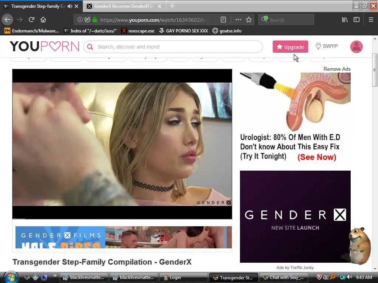Screen dimensions: 378x283
Task: Click the site logo in the page header
Action: [x=44, y=46]
